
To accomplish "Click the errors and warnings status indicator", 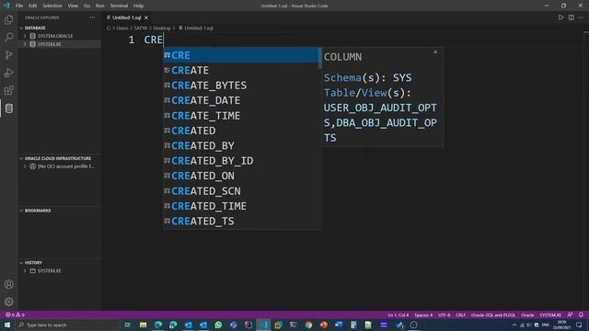I will (15, 314).
